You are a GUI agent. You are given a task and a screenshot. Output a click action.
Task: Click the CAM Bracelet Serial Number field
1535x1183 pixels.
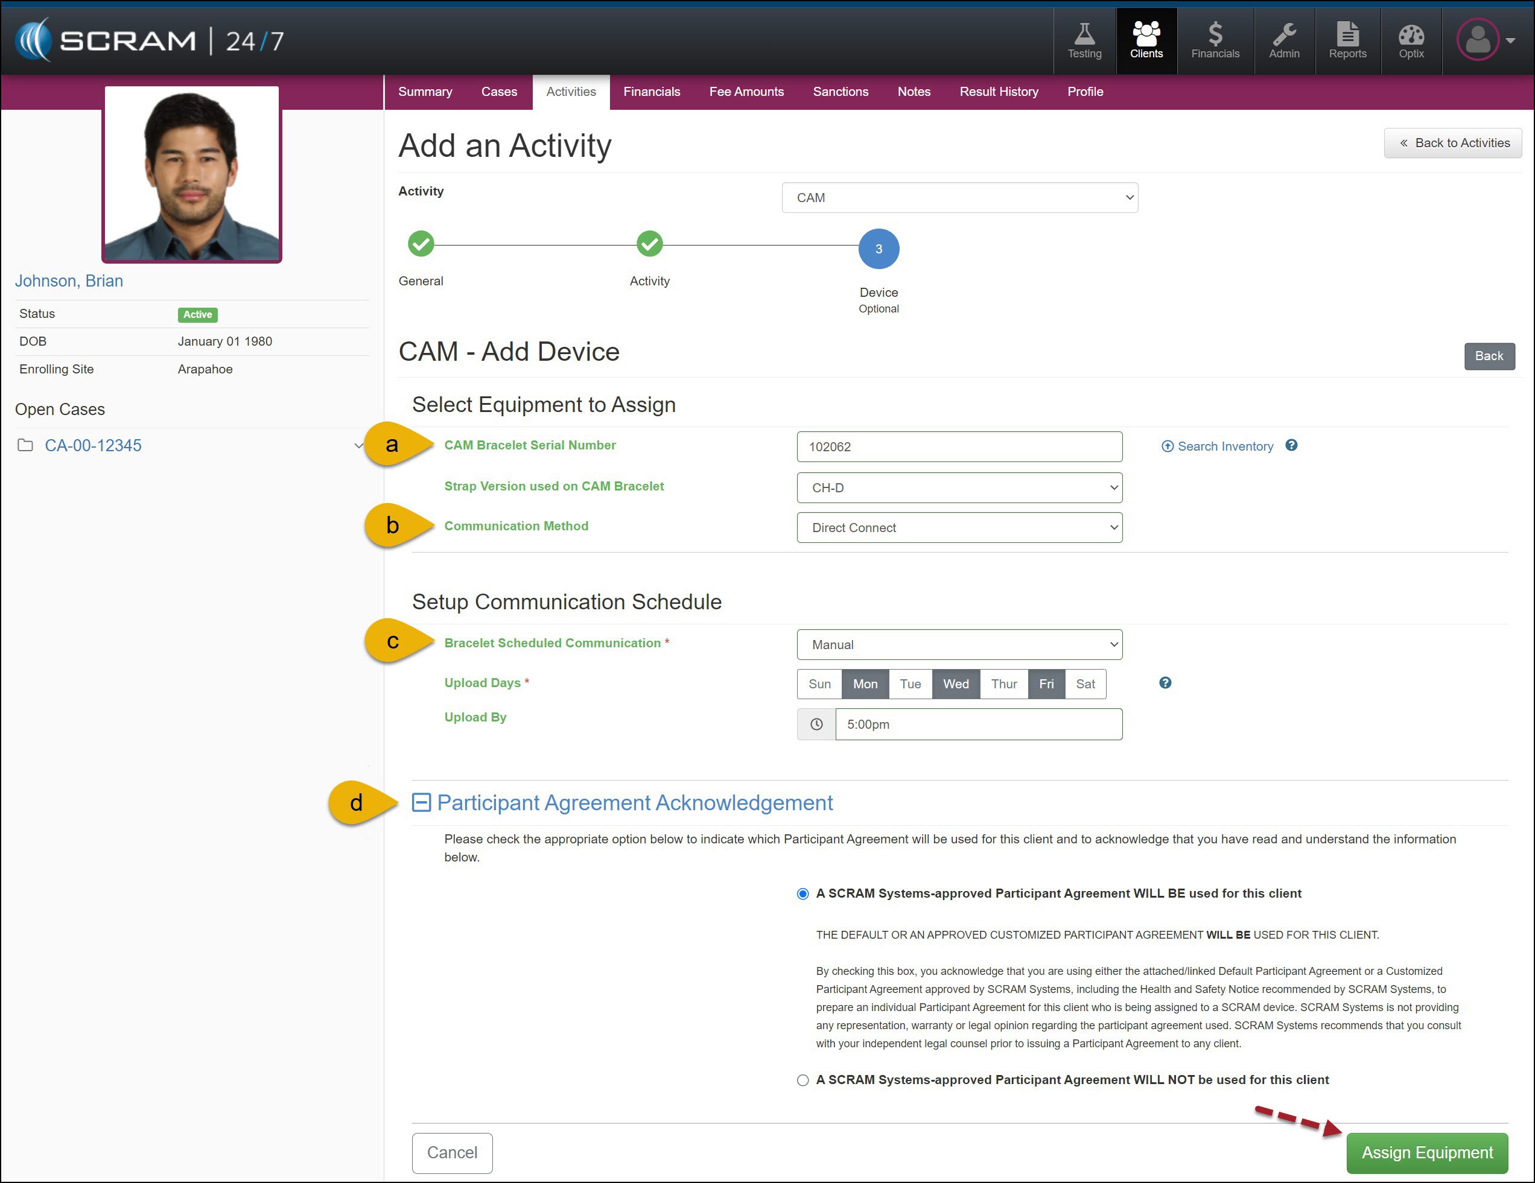coord(959,447)
